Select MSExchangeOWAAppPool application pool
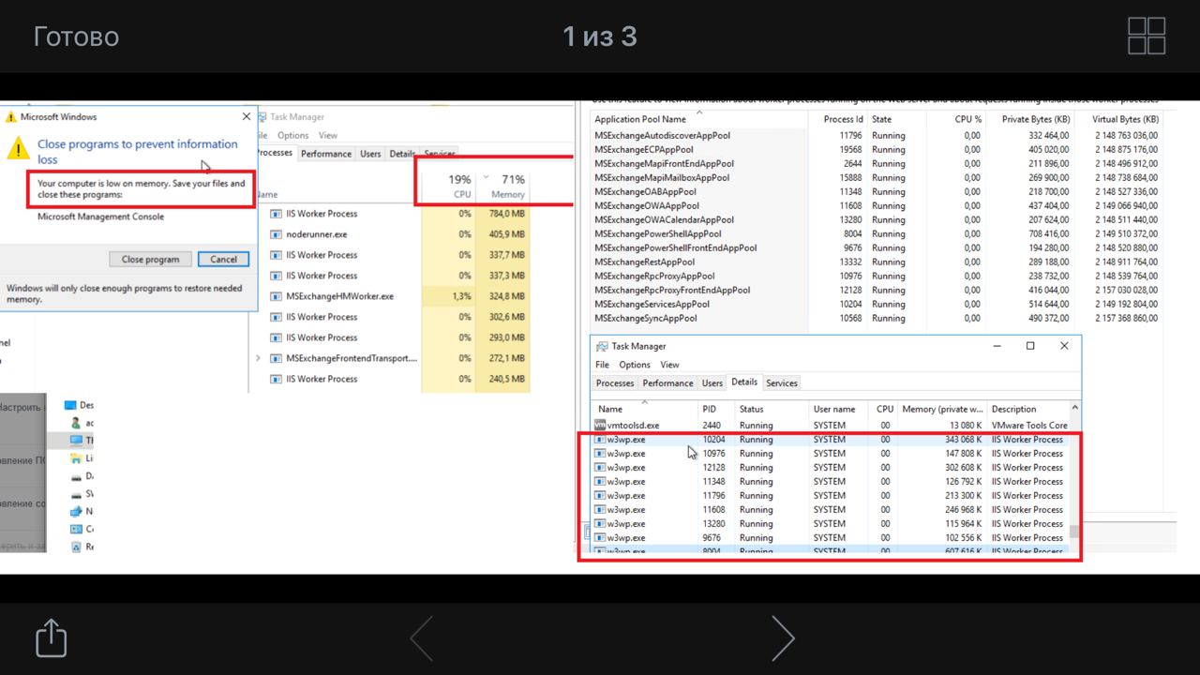 [647, 206]
